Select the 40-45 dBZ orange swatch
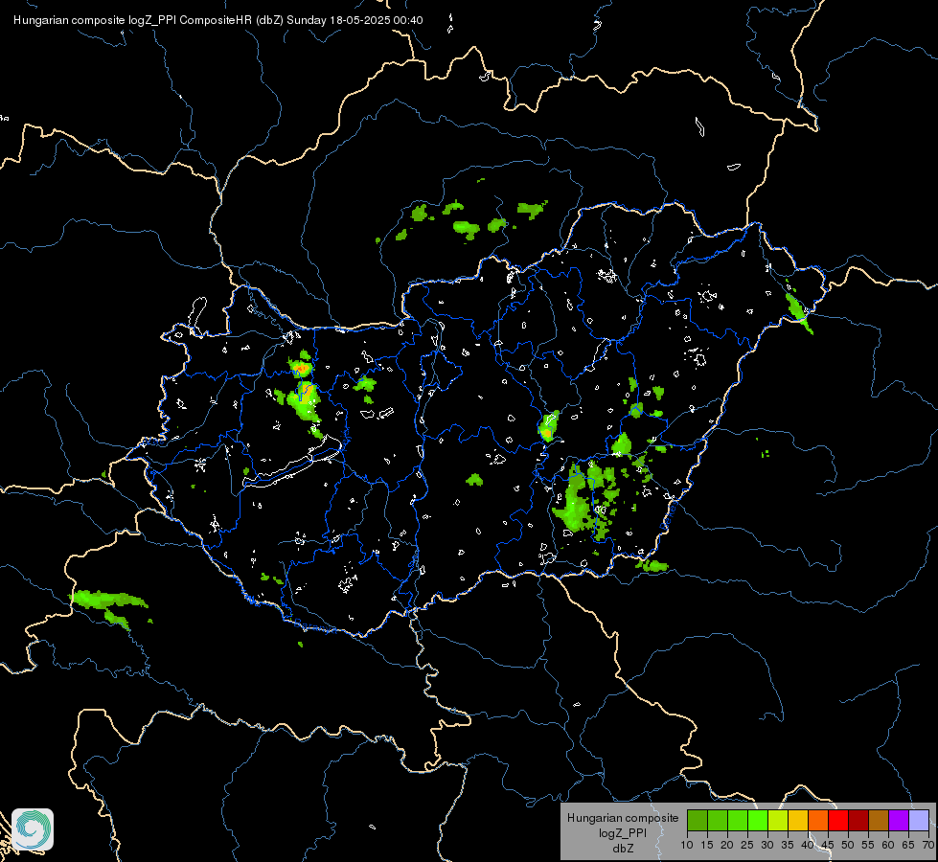Image resolution: width=938 pixels, height=862 pixels. click(x=818, y=820)
